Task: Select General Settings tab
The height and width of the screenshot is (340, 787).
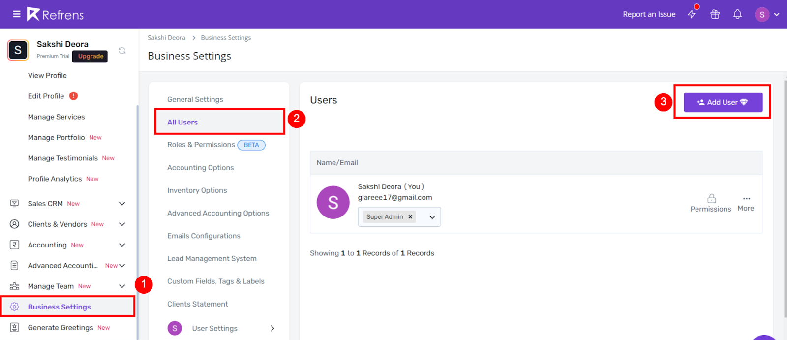Action: (x=195, y=99)
